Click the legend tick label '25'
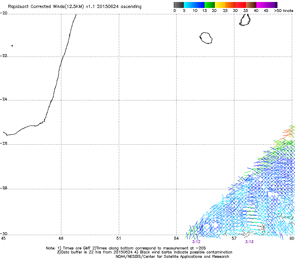Viewport: 295px width, 259px height. pyautogui.click(x=225, y=11)
